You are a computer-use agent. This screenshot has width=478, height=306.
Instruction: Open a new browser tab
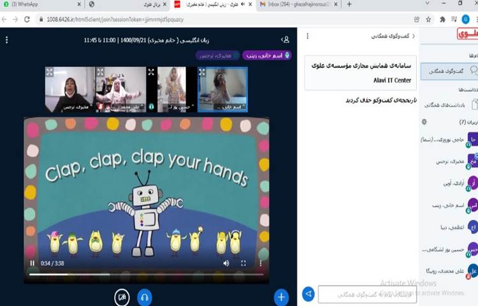[349, 4]
